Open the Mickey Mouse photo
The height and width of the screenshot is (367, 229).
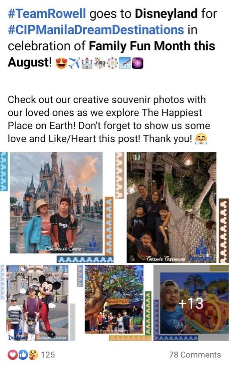coord(38,303)
